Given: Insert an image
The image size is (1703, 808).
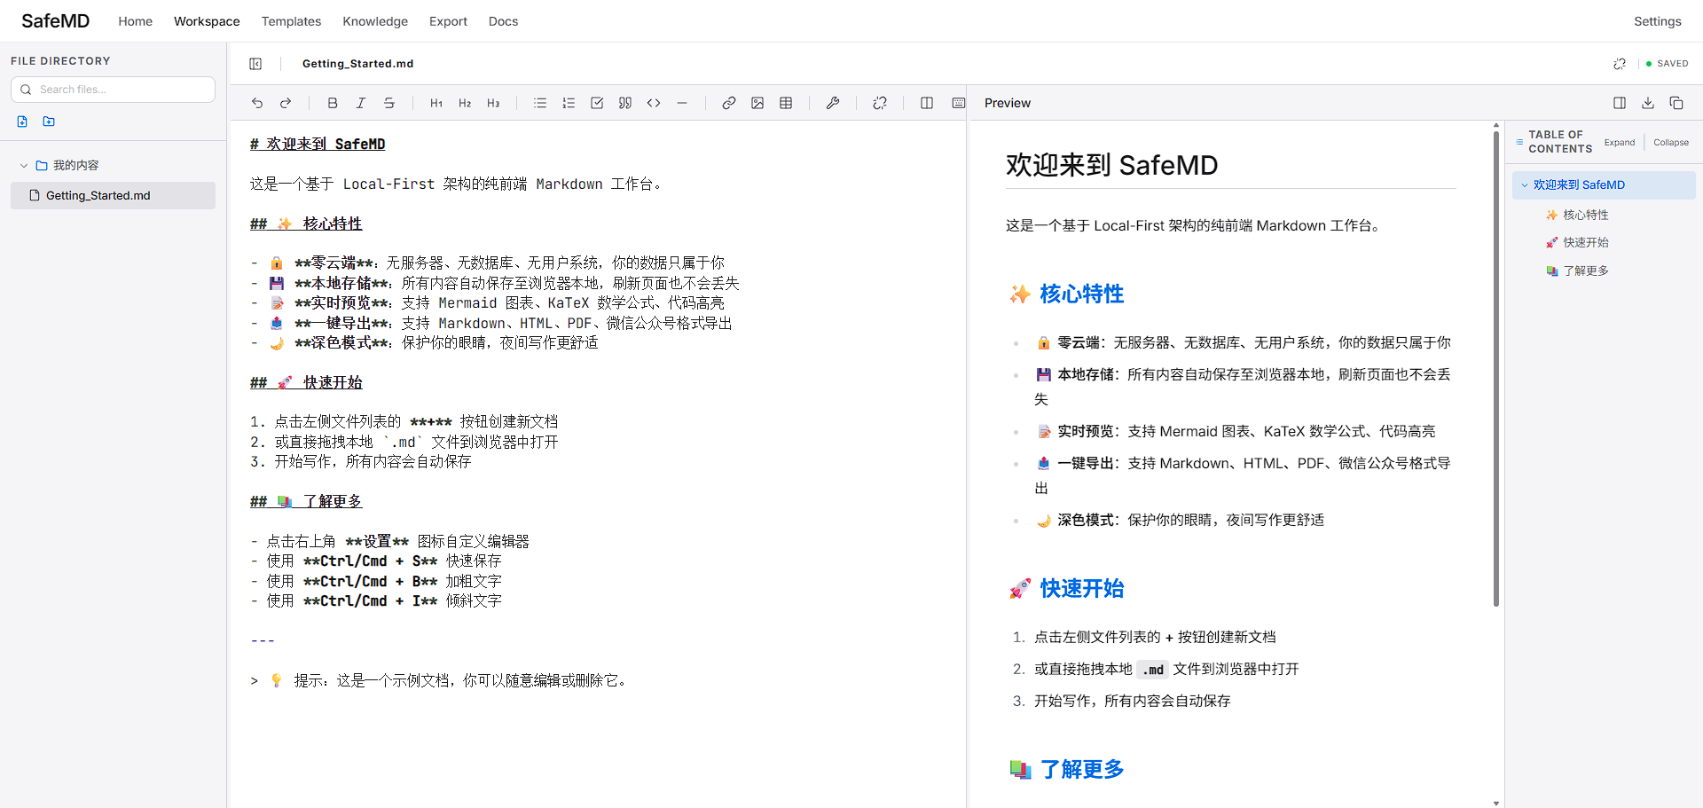Looking at the screenshot, I should [x=757, y=103].
